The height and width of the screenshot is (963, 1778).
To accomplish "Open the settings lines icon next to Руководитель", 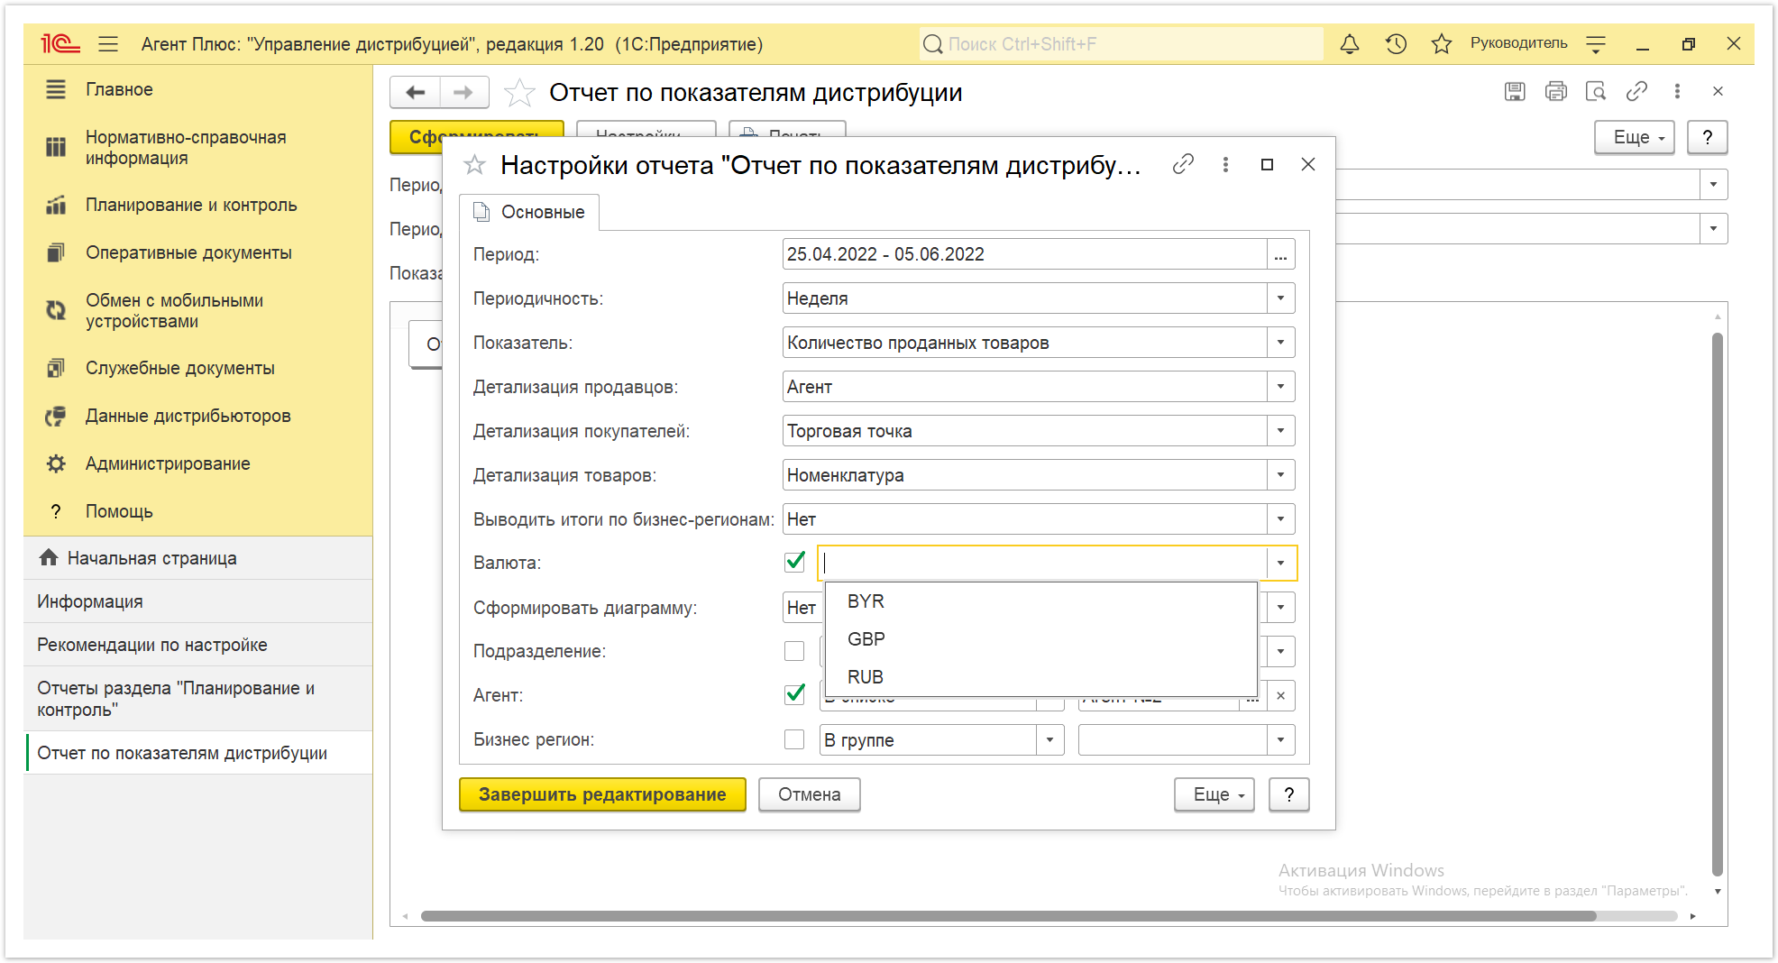I will (1596, 43).
